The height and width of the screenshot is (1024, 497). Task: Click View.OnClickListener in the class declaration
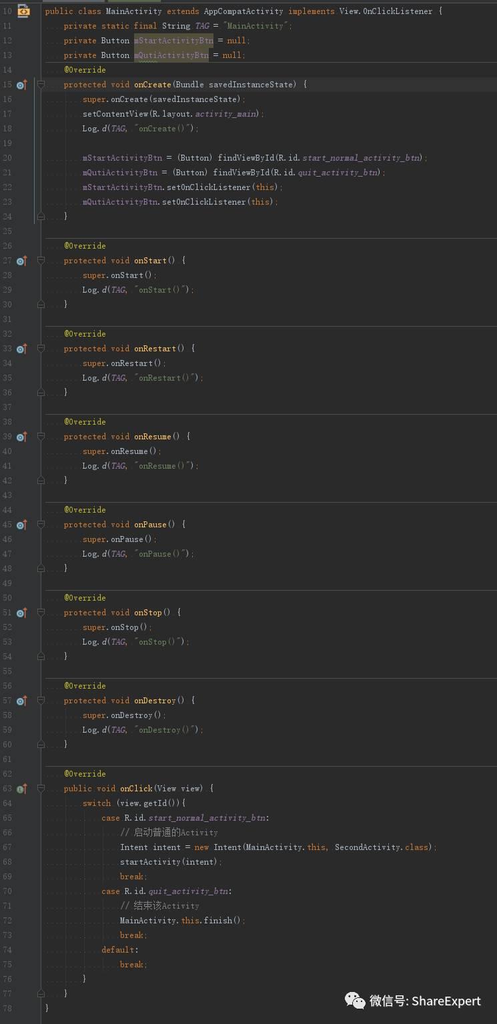coord(388,11)
